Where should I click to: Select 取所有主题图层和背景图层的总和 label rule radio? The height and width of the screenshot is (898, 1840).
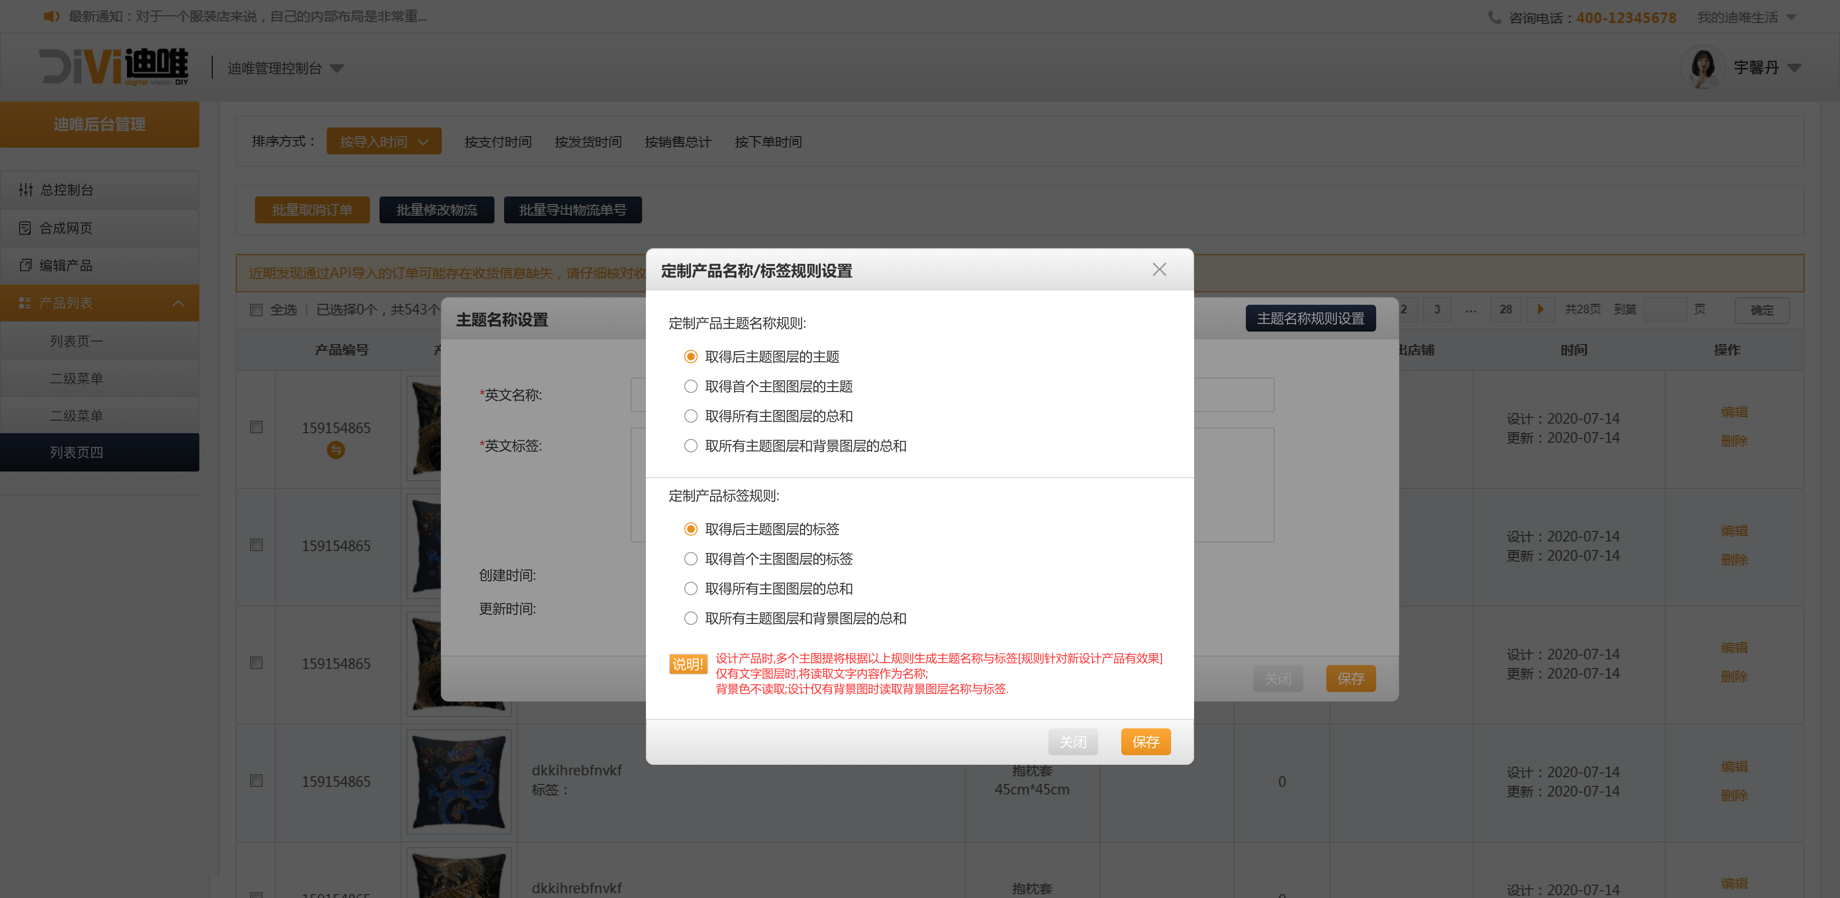(x=690, y=618)
